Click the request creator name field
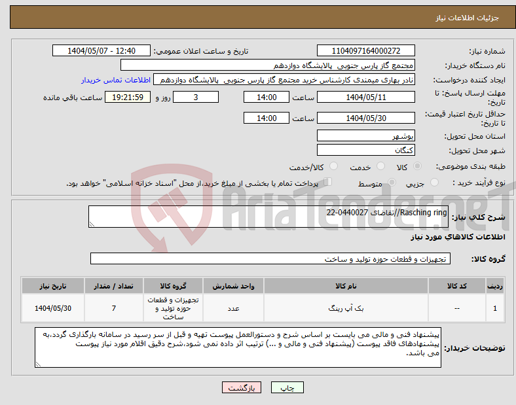516x405 pixels. (284, 80)
